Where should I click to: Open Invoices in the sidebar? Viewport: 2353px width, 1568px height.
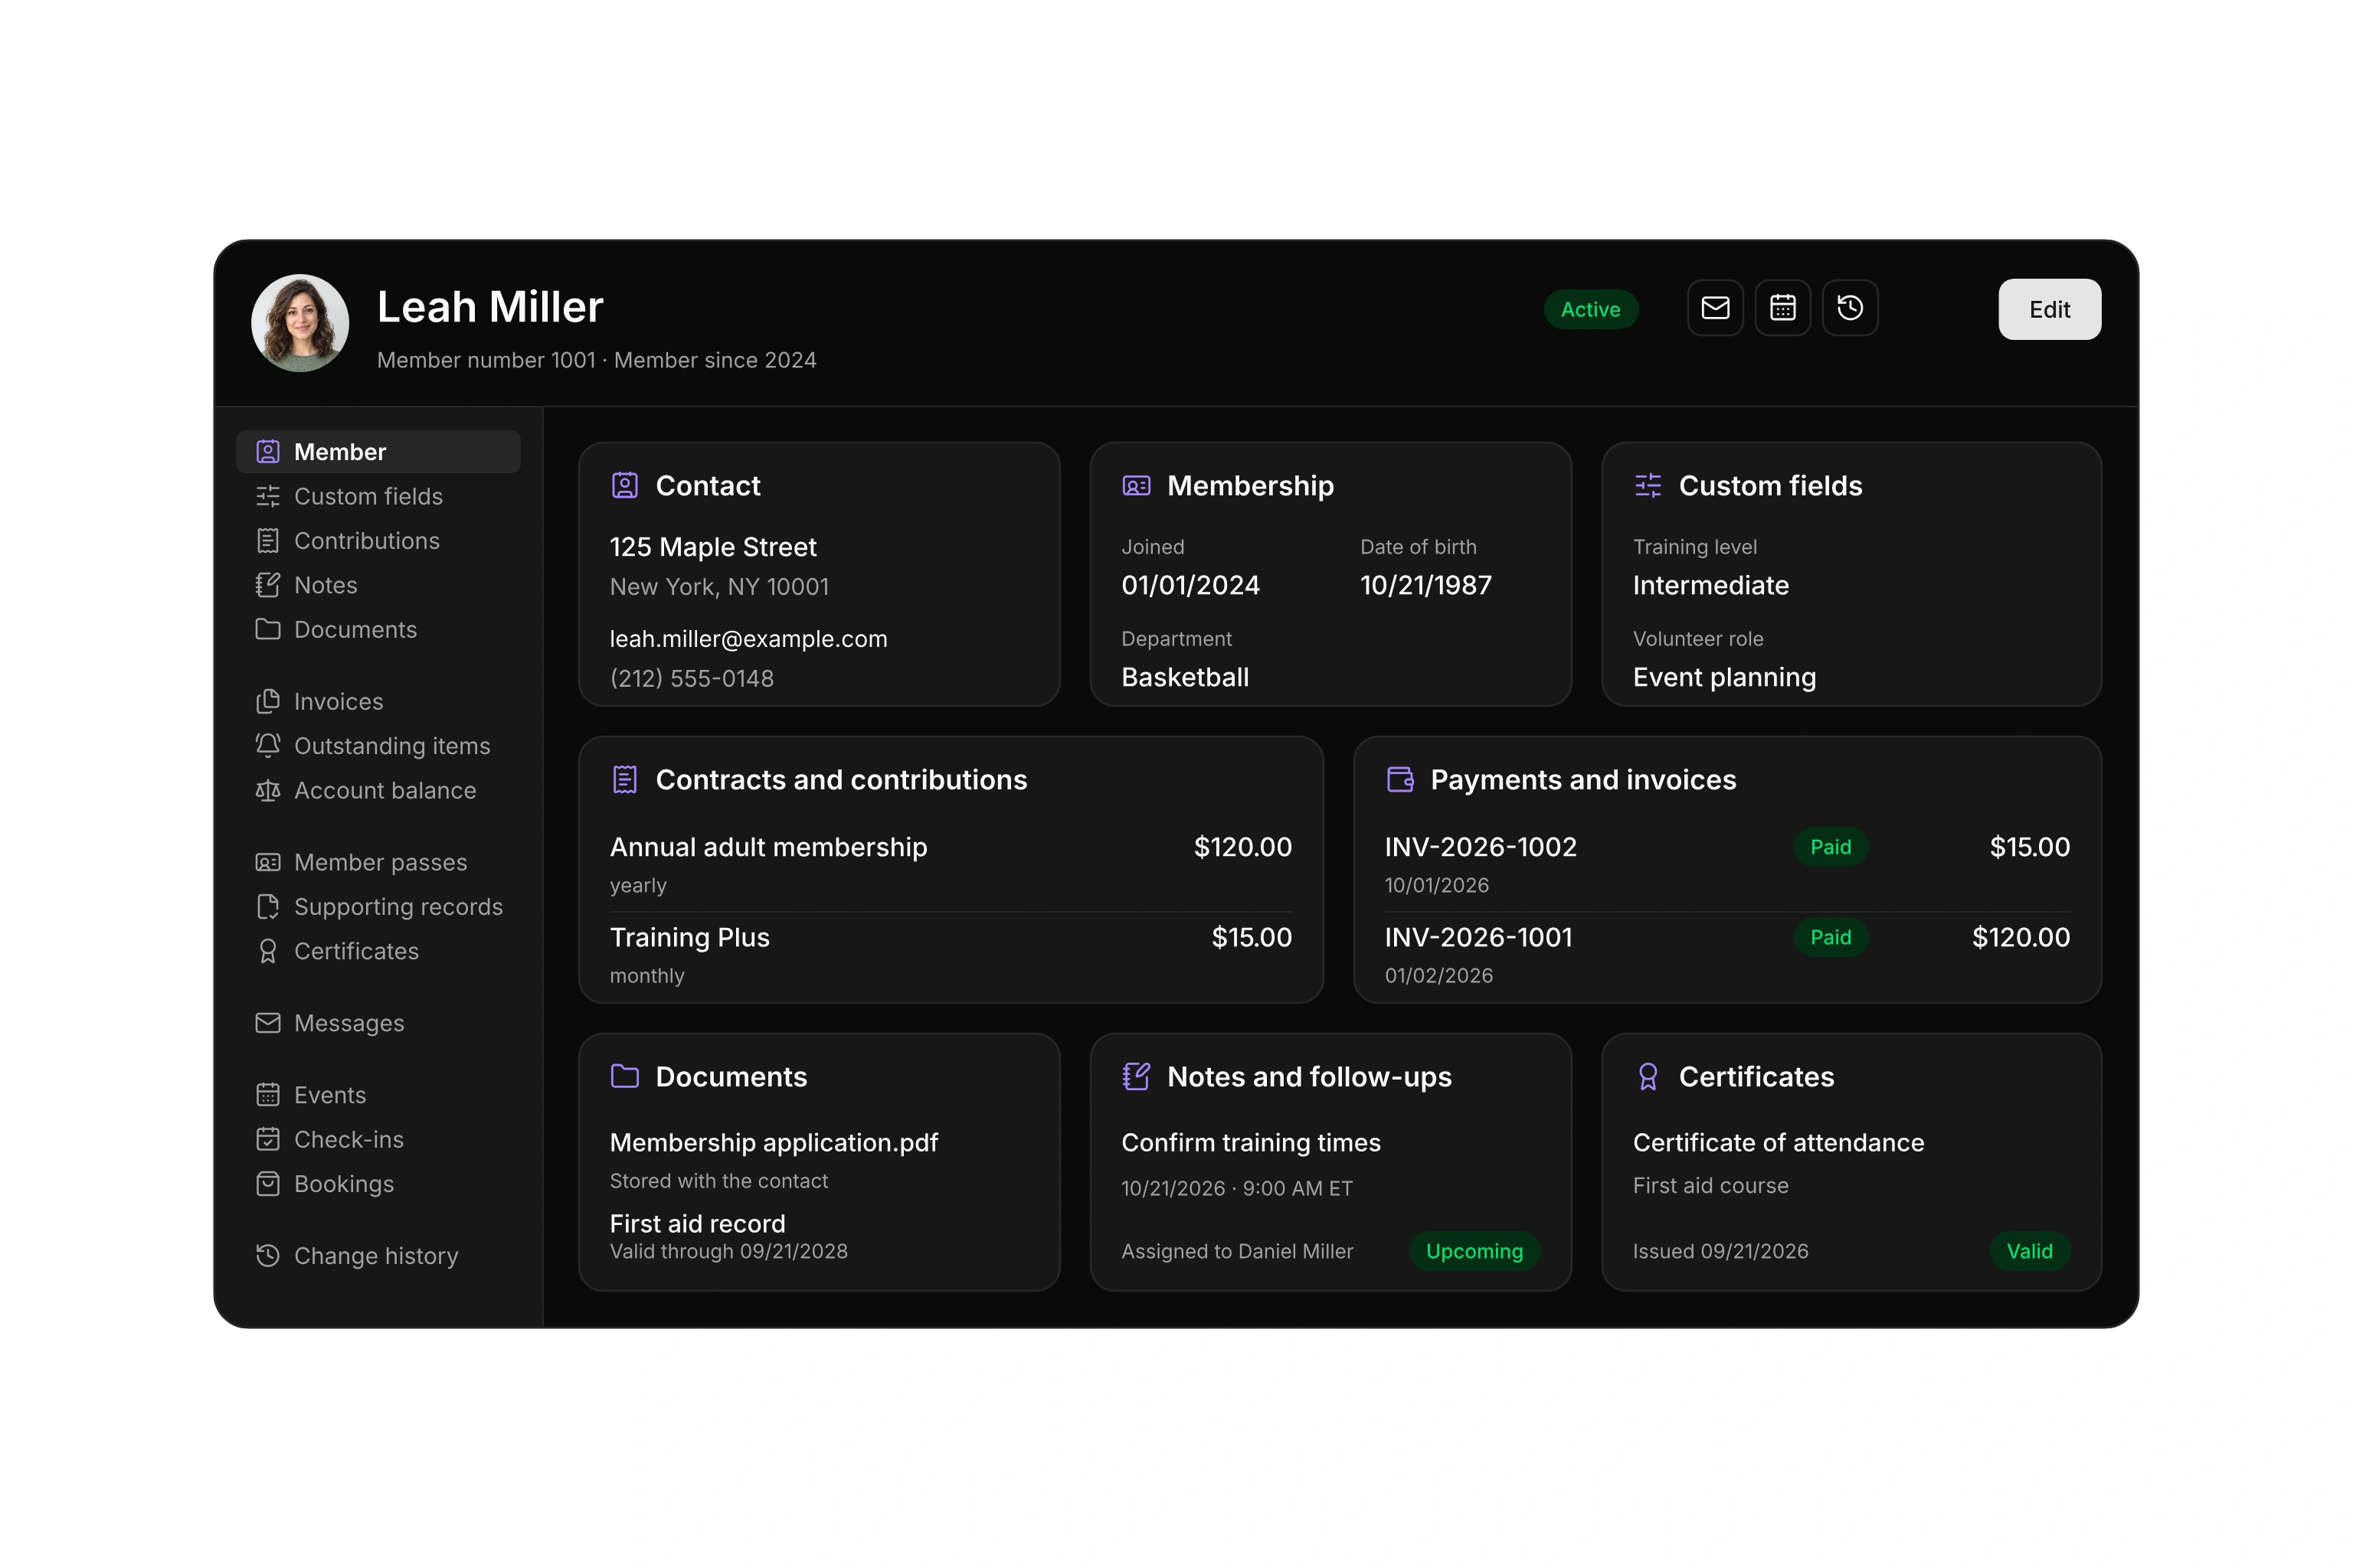pos(378,702)
